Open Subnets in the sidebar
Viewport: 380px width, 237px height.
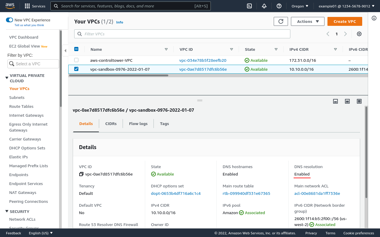pyautogui.click(x=17, y=97)
